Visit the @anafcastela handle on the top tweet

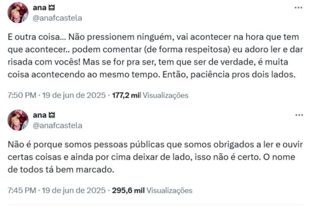coord(58,18)
